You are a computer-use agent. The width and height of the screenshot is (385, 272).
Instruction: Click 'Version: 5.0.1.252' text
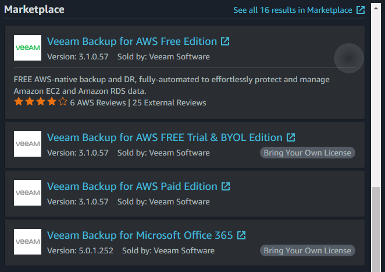[x=80, y=250]
